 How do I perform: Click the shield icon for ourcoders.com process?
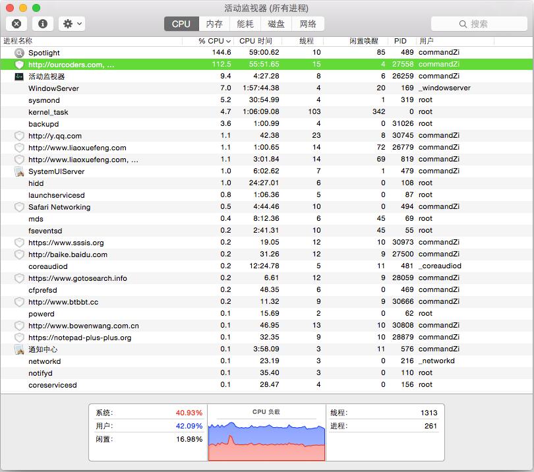coord(19,65)
